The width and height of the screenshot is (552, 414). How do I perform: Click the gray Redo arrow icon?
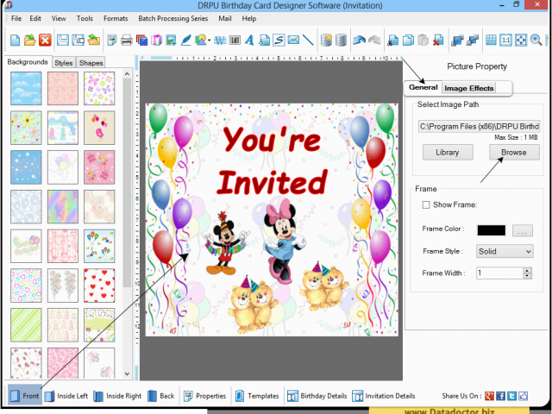pos(374,41)
